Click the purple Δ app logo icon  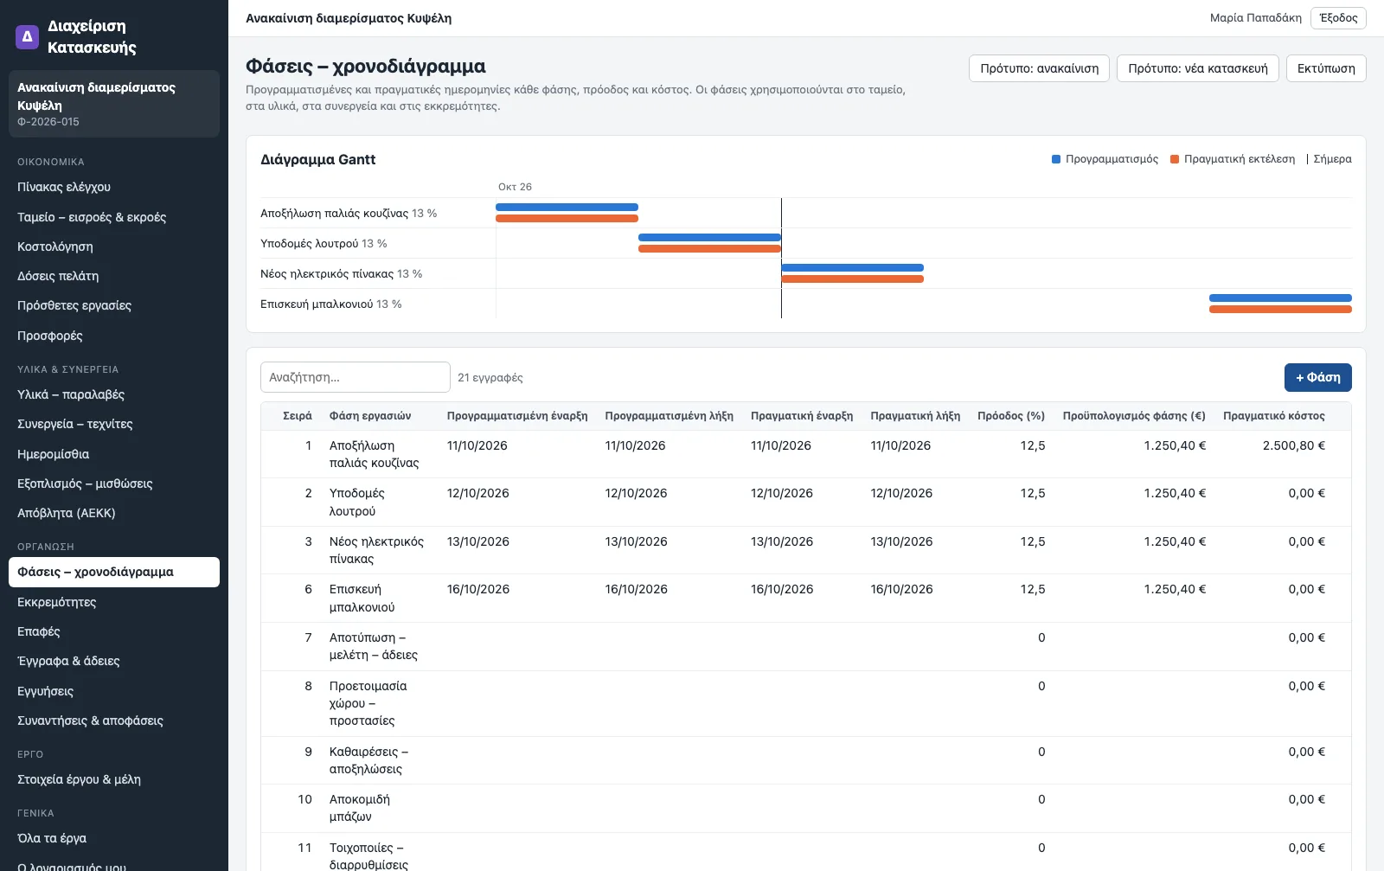coord(27,36)
